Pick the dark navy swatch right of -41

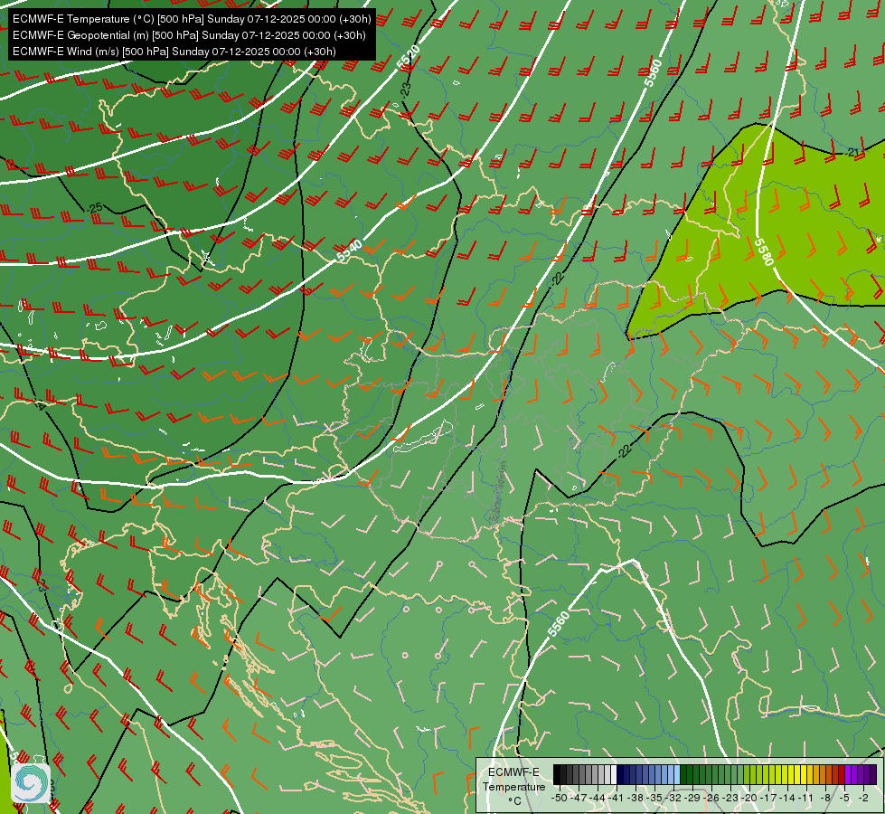(620, 775)
